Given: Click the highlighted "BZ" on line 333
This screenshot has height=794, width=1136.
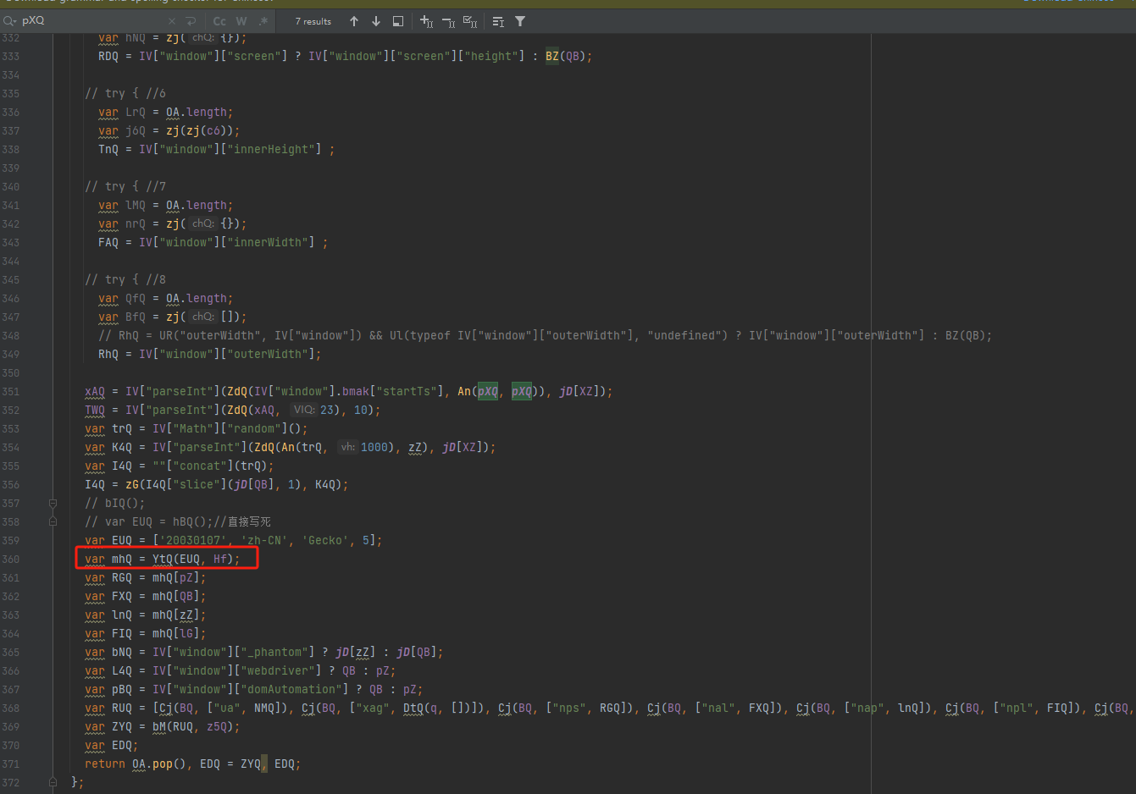Looking at the screenshot, I should tap(552, 56).
